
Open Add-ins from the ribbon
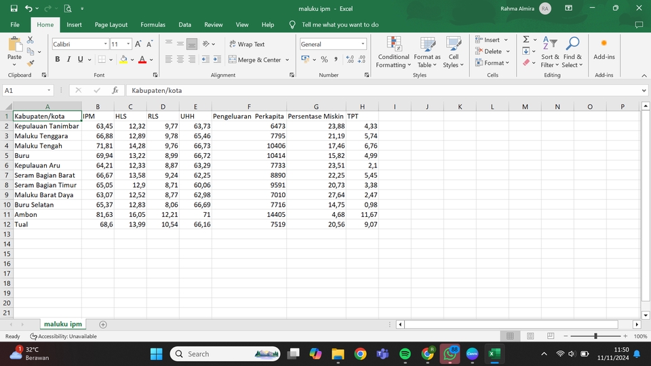click(604, 49)
